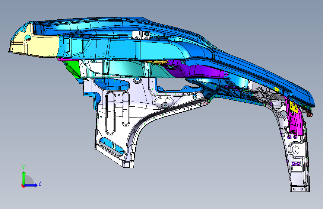Select the round hole in the cream panel

coord(28,38)
